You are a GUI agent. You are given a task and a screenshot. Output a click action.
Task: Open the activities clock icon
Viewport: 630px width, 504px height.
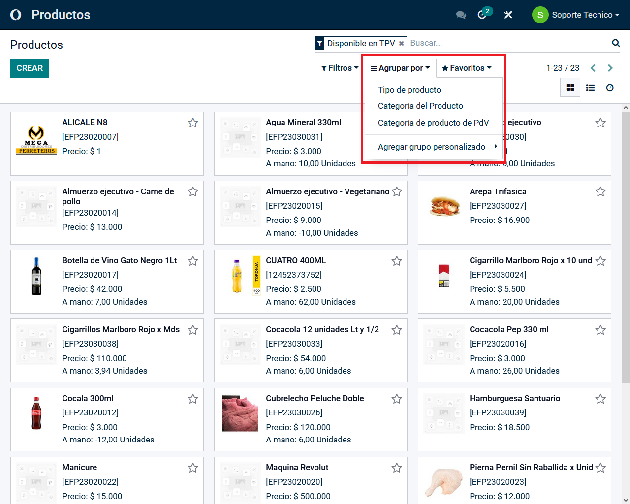(482, 15)
